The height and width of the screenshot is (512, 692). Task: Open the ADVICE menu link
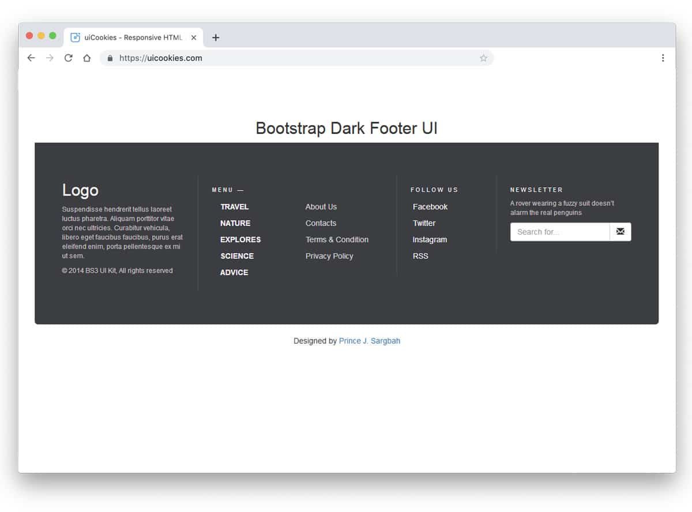pos(234,272)
